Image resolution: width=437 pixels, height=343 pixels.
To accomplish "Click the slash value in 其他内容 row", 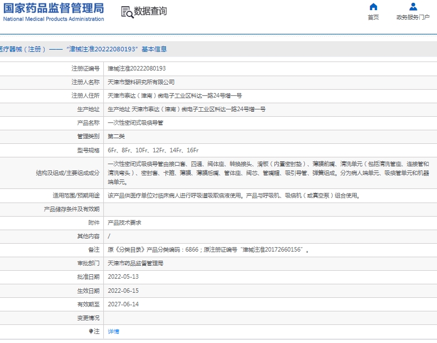I will click(109, 236).
